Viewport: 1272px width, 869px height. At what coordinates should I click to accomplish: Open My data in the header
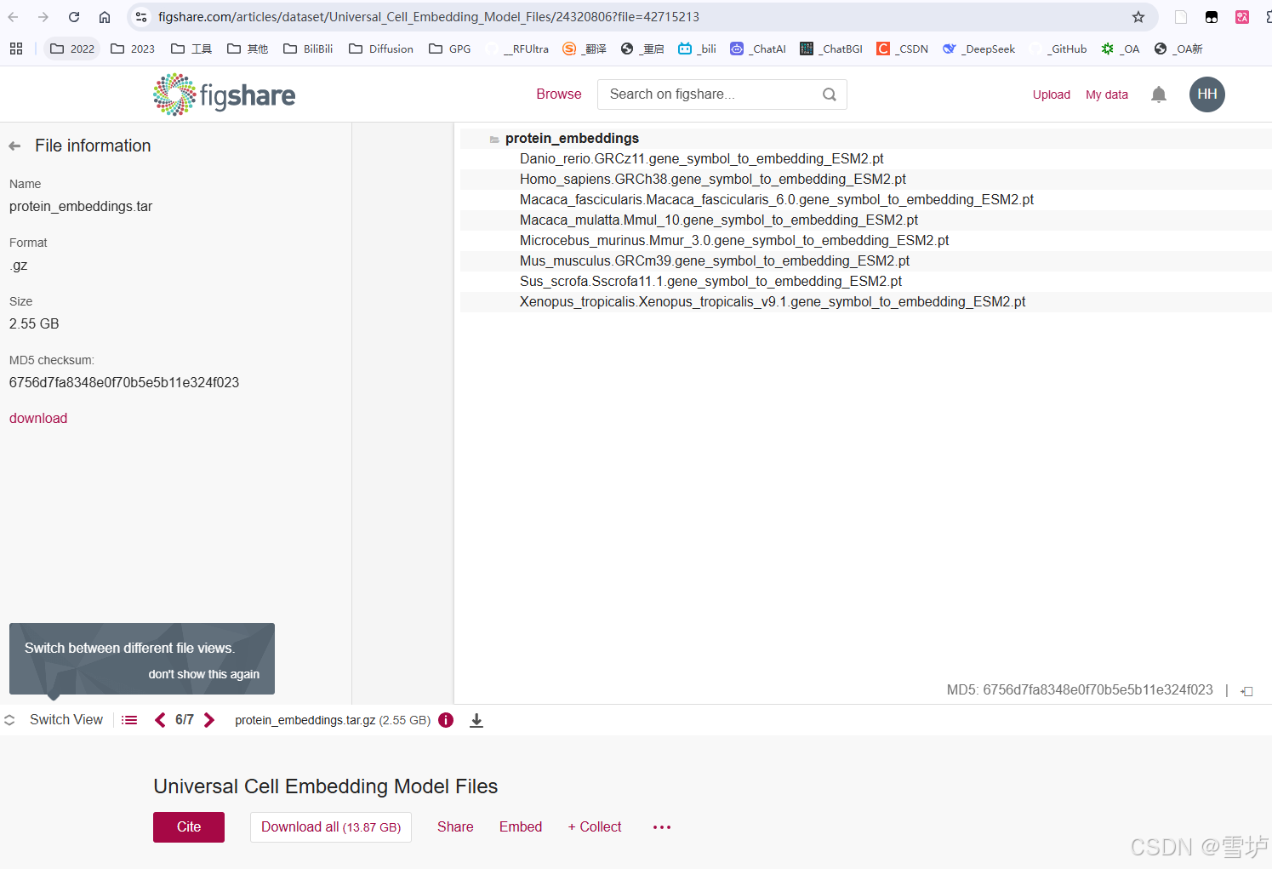coord(1107,94)
